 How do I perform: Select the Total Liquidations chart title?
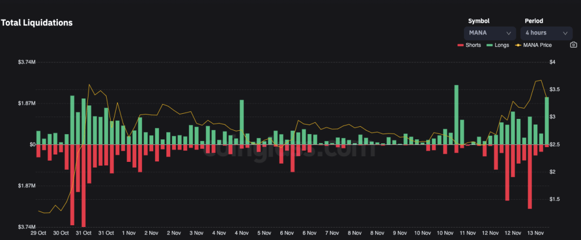click(36, 23)
